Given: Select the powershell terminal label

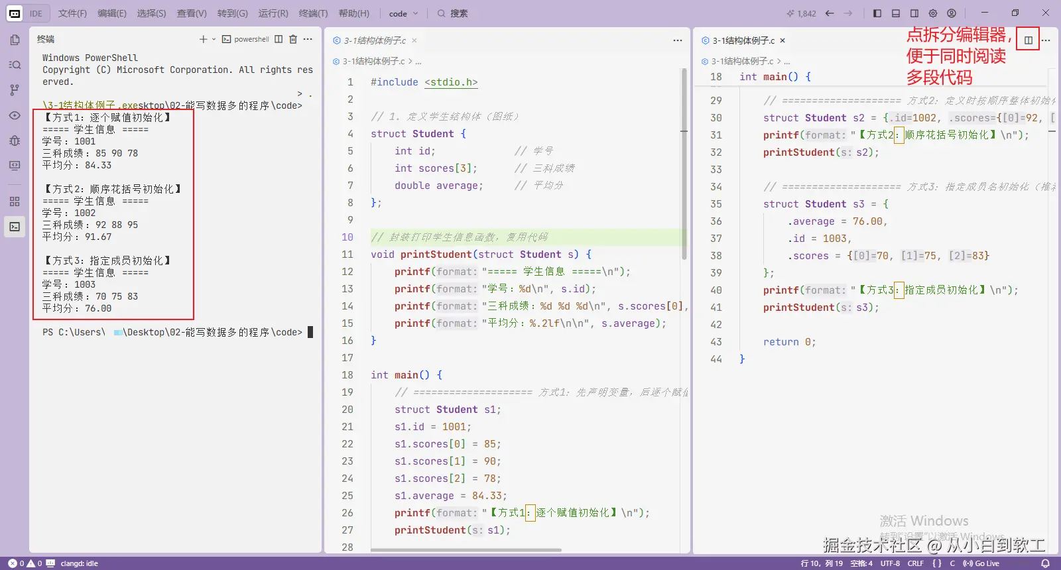Looking at the screenshot, I should [x=245, y=39].
